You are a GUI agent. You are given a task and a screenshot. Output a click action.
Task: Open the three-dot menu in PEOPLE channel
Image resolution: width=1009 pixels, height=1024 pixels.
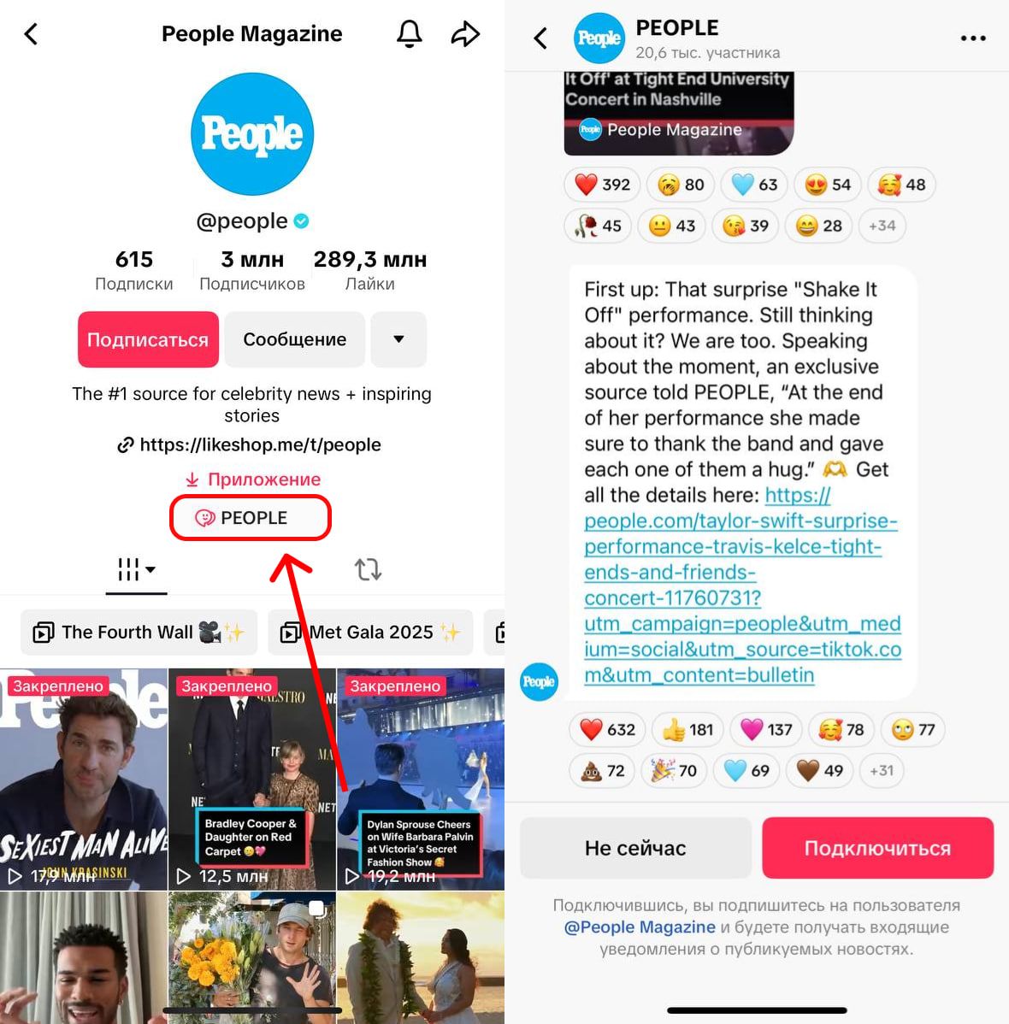pos(973,38)
